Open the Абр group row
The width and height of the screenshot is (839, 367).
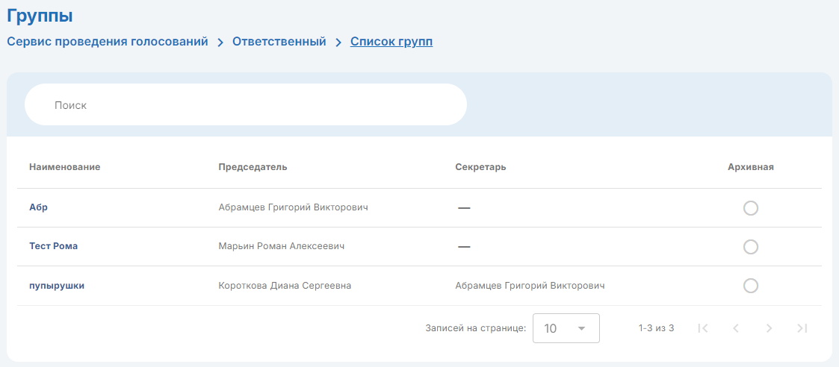click(x=39, y=208)
